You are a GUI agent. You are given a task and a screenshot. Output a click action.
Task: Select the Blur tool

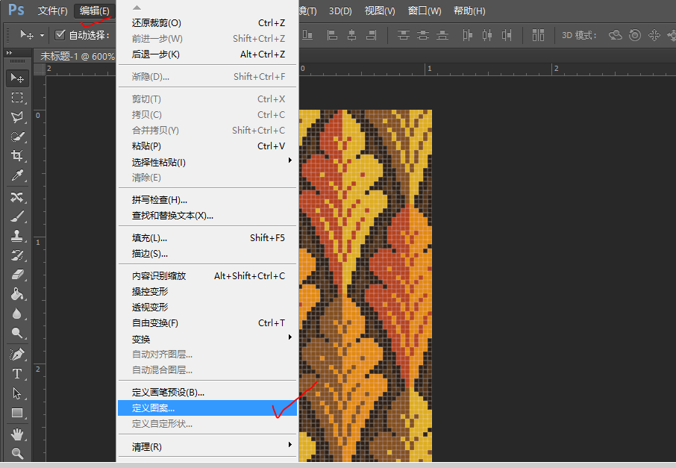pos(17,313)
